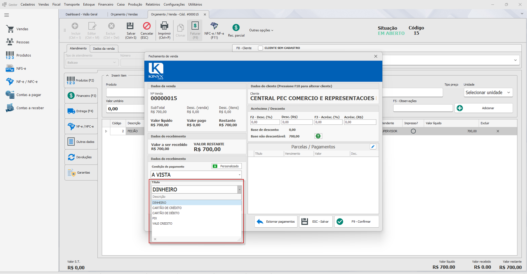Click the Faturar (F9) toolbar icon
527x274 pixels.
pyautogui.click(x=195, y=26)
